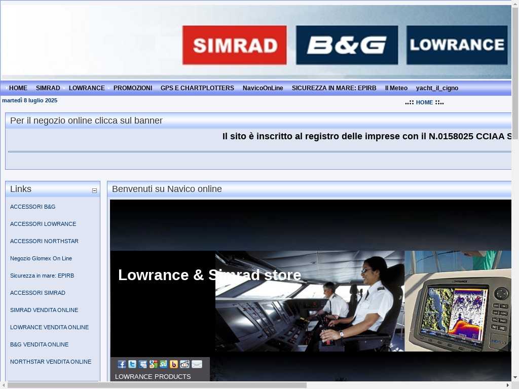Click the B&G logo banner
Image resolution: width=519 pixels, height=389 pixels.
coord(347,45)
